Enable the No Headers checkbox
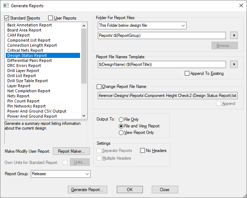Viewport: 247px width, 198px height. [x=143, y=151]
